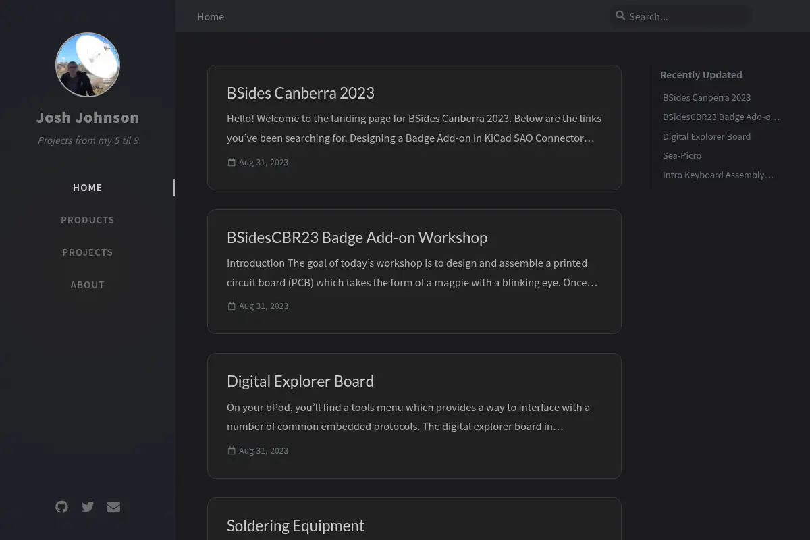Image resolution: width=810 pixels, height=540 pixels.
Task: Open the Soldering Equipment post
Action: tap(296, 526)
